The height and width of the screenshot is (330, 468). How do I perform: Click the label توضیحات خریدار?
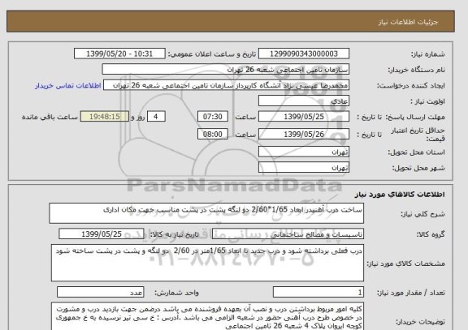421,322
